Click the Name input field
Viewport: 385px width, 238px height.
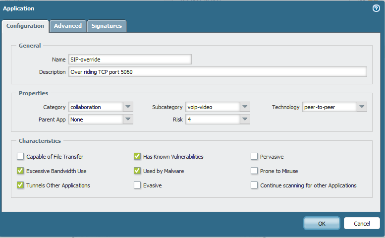click(x=130, y=59)
